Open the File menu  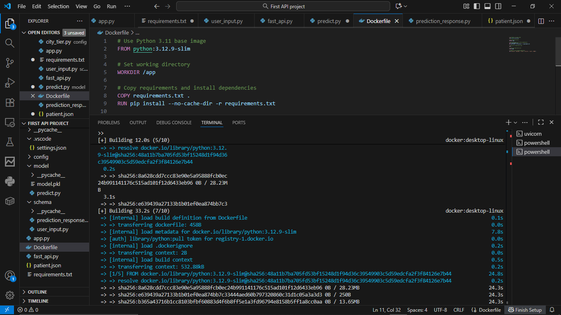tap(22, 7)
